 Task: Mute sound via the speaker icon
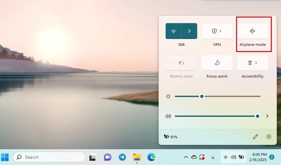click(x=168, y=116)
